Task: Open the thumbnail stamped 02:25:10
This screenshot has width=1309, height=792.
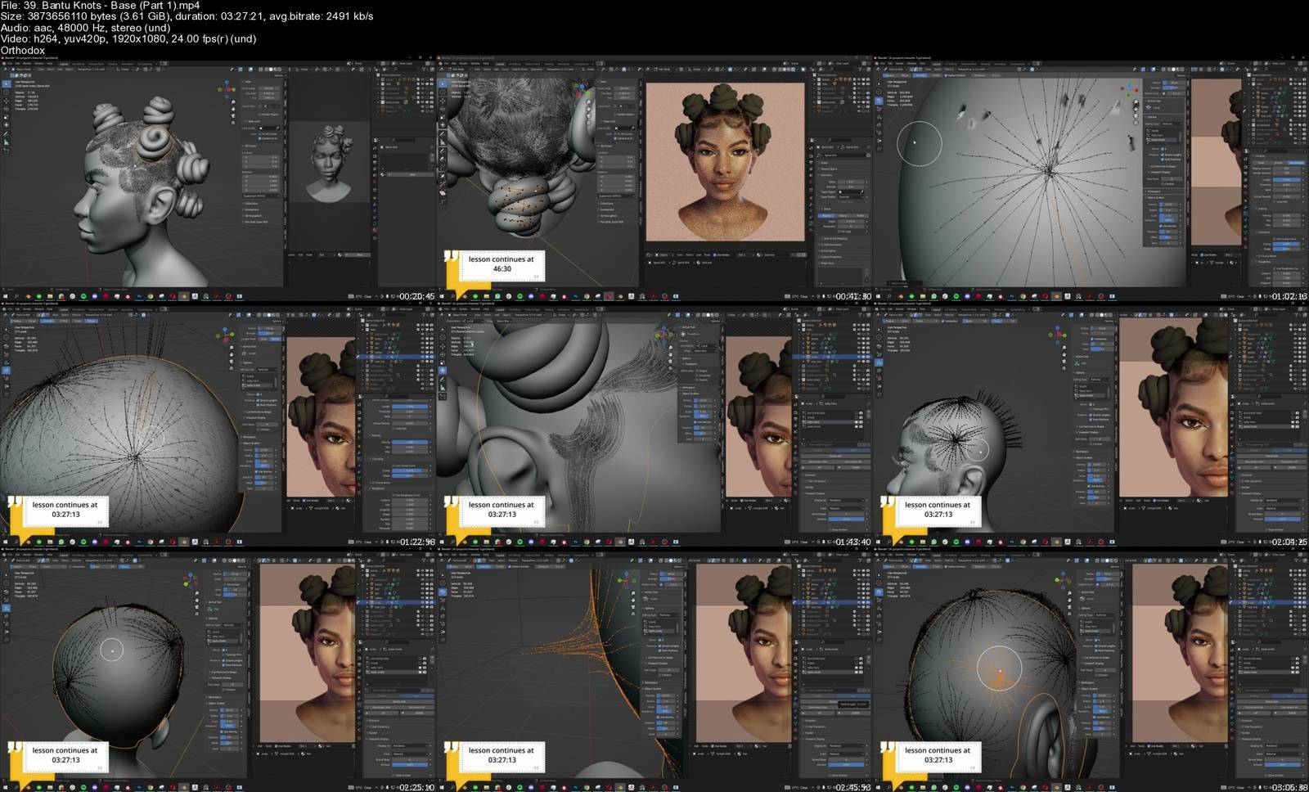Action: [x=218, y=670]
